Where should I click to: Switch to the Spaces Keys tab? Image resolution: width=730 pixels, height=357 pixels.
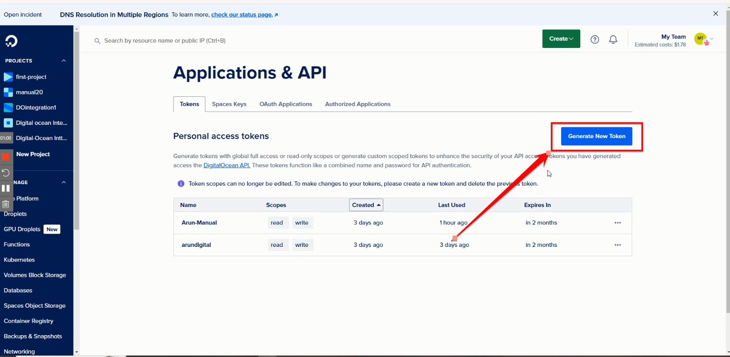point(229,104)
